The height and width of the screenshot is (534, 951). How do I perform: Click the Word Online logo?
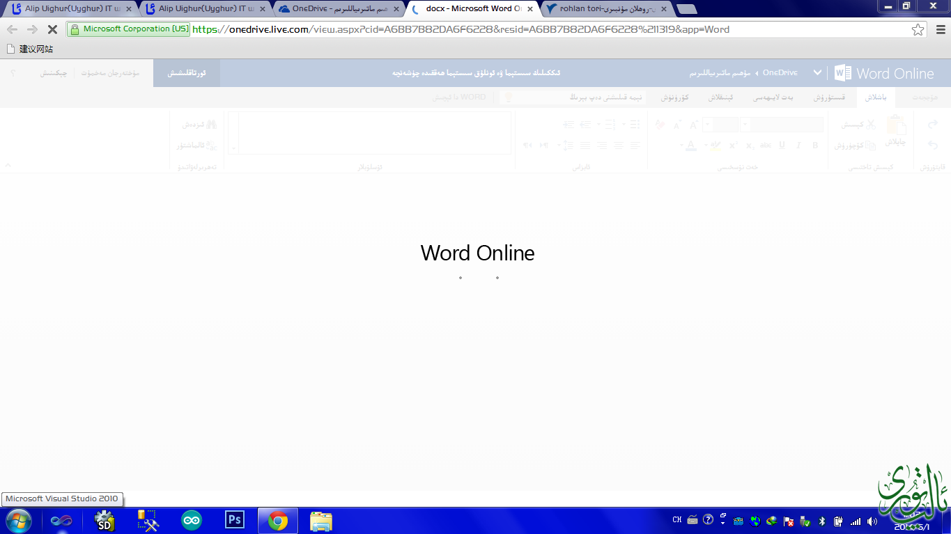(x=884, y=73)
